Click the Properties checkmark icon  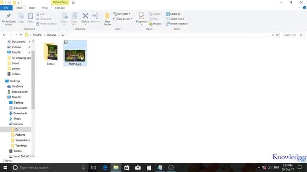(142, 16)
